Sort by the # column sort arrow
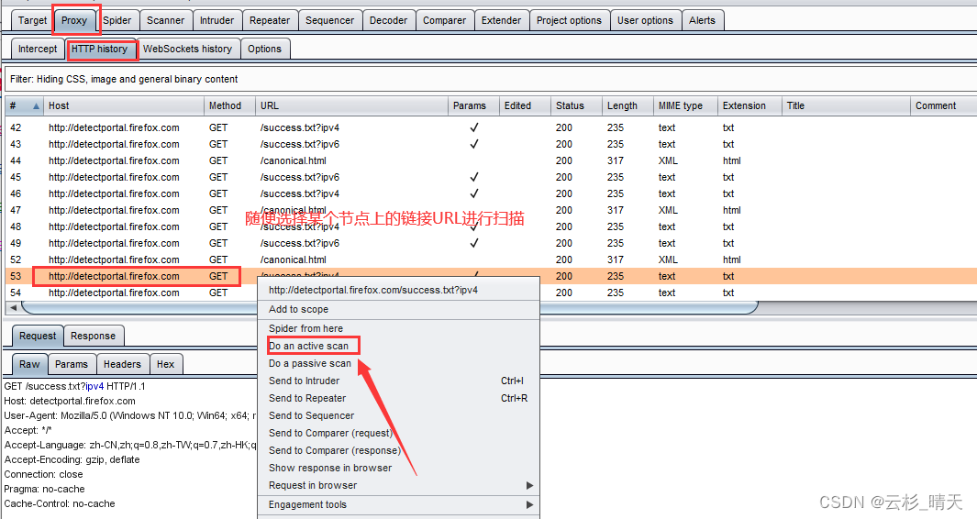 (36, 106)
